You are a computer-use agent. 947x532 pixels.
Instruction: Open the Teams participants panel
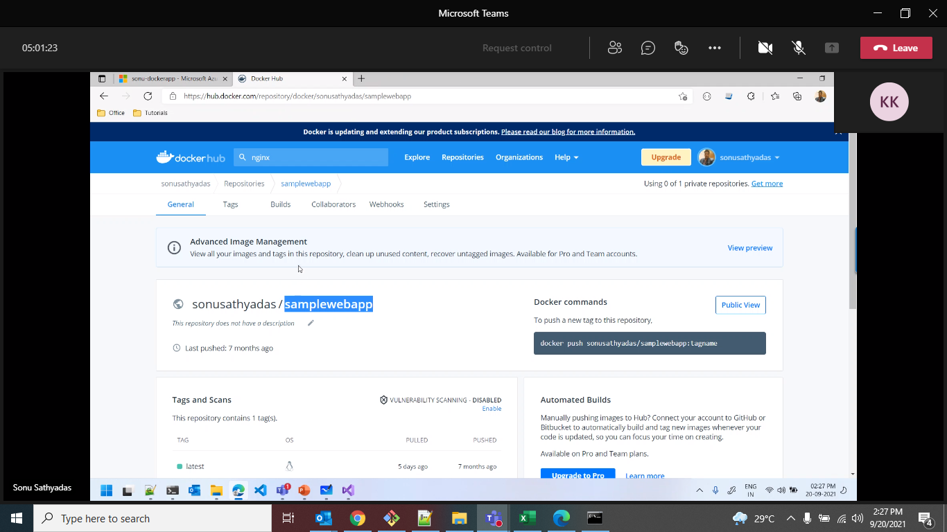click(614, 48)
